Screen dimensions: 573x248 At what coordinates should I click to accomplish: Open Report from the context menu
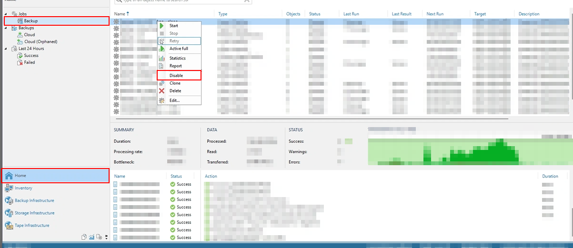point(179,66)
